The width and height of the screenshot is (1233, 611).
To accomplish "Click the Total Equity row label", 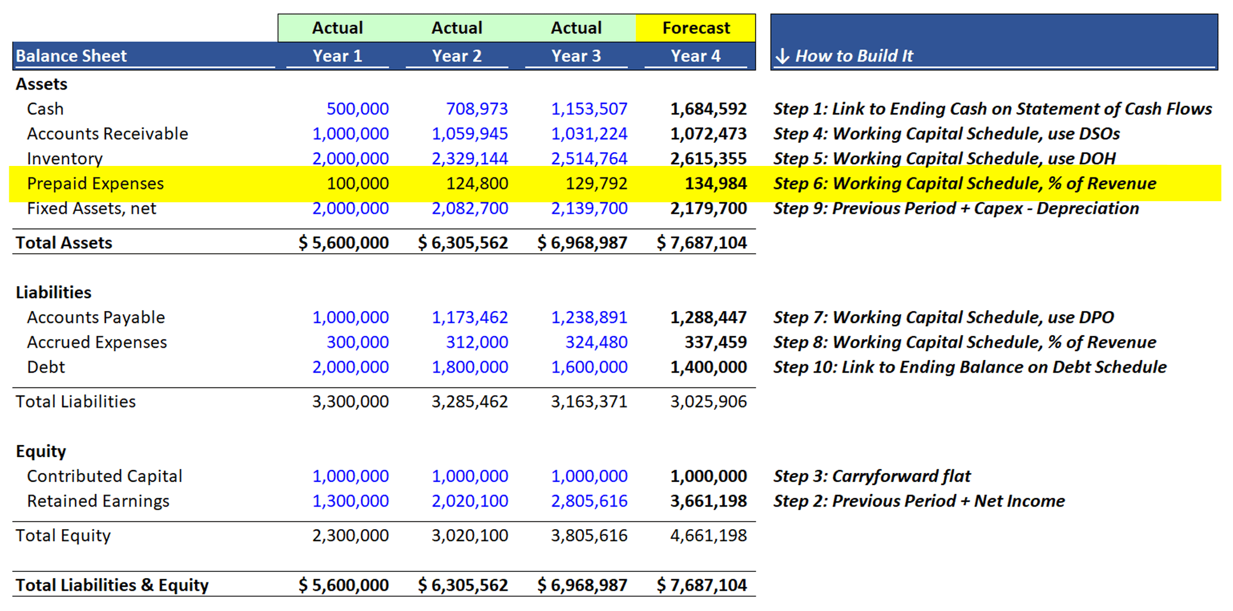I will coord(63,536).
